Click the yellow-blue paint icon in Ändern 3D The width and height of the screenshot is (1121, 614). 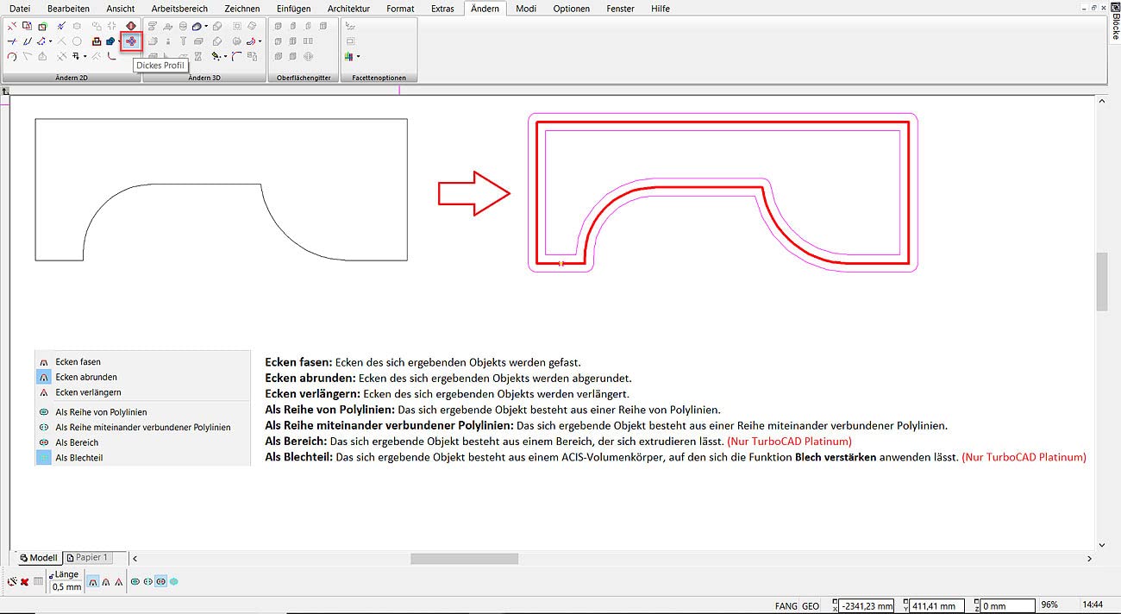[x=215, y=56]
